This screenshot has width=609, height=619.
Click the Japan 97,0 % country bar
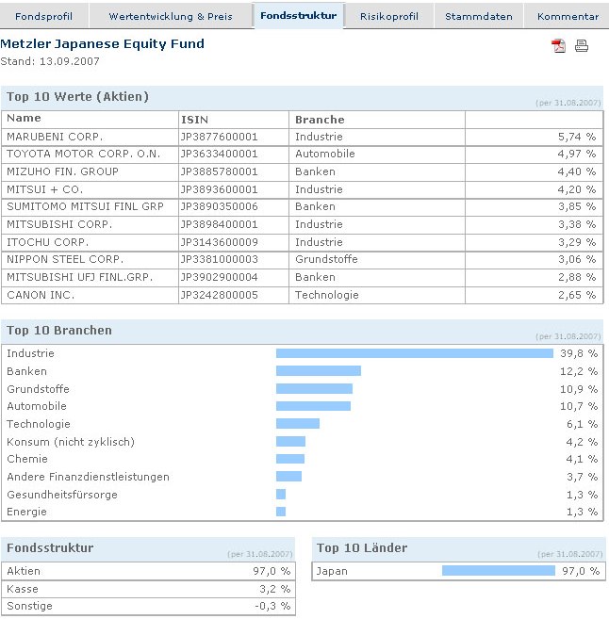[x=499, y=570]
